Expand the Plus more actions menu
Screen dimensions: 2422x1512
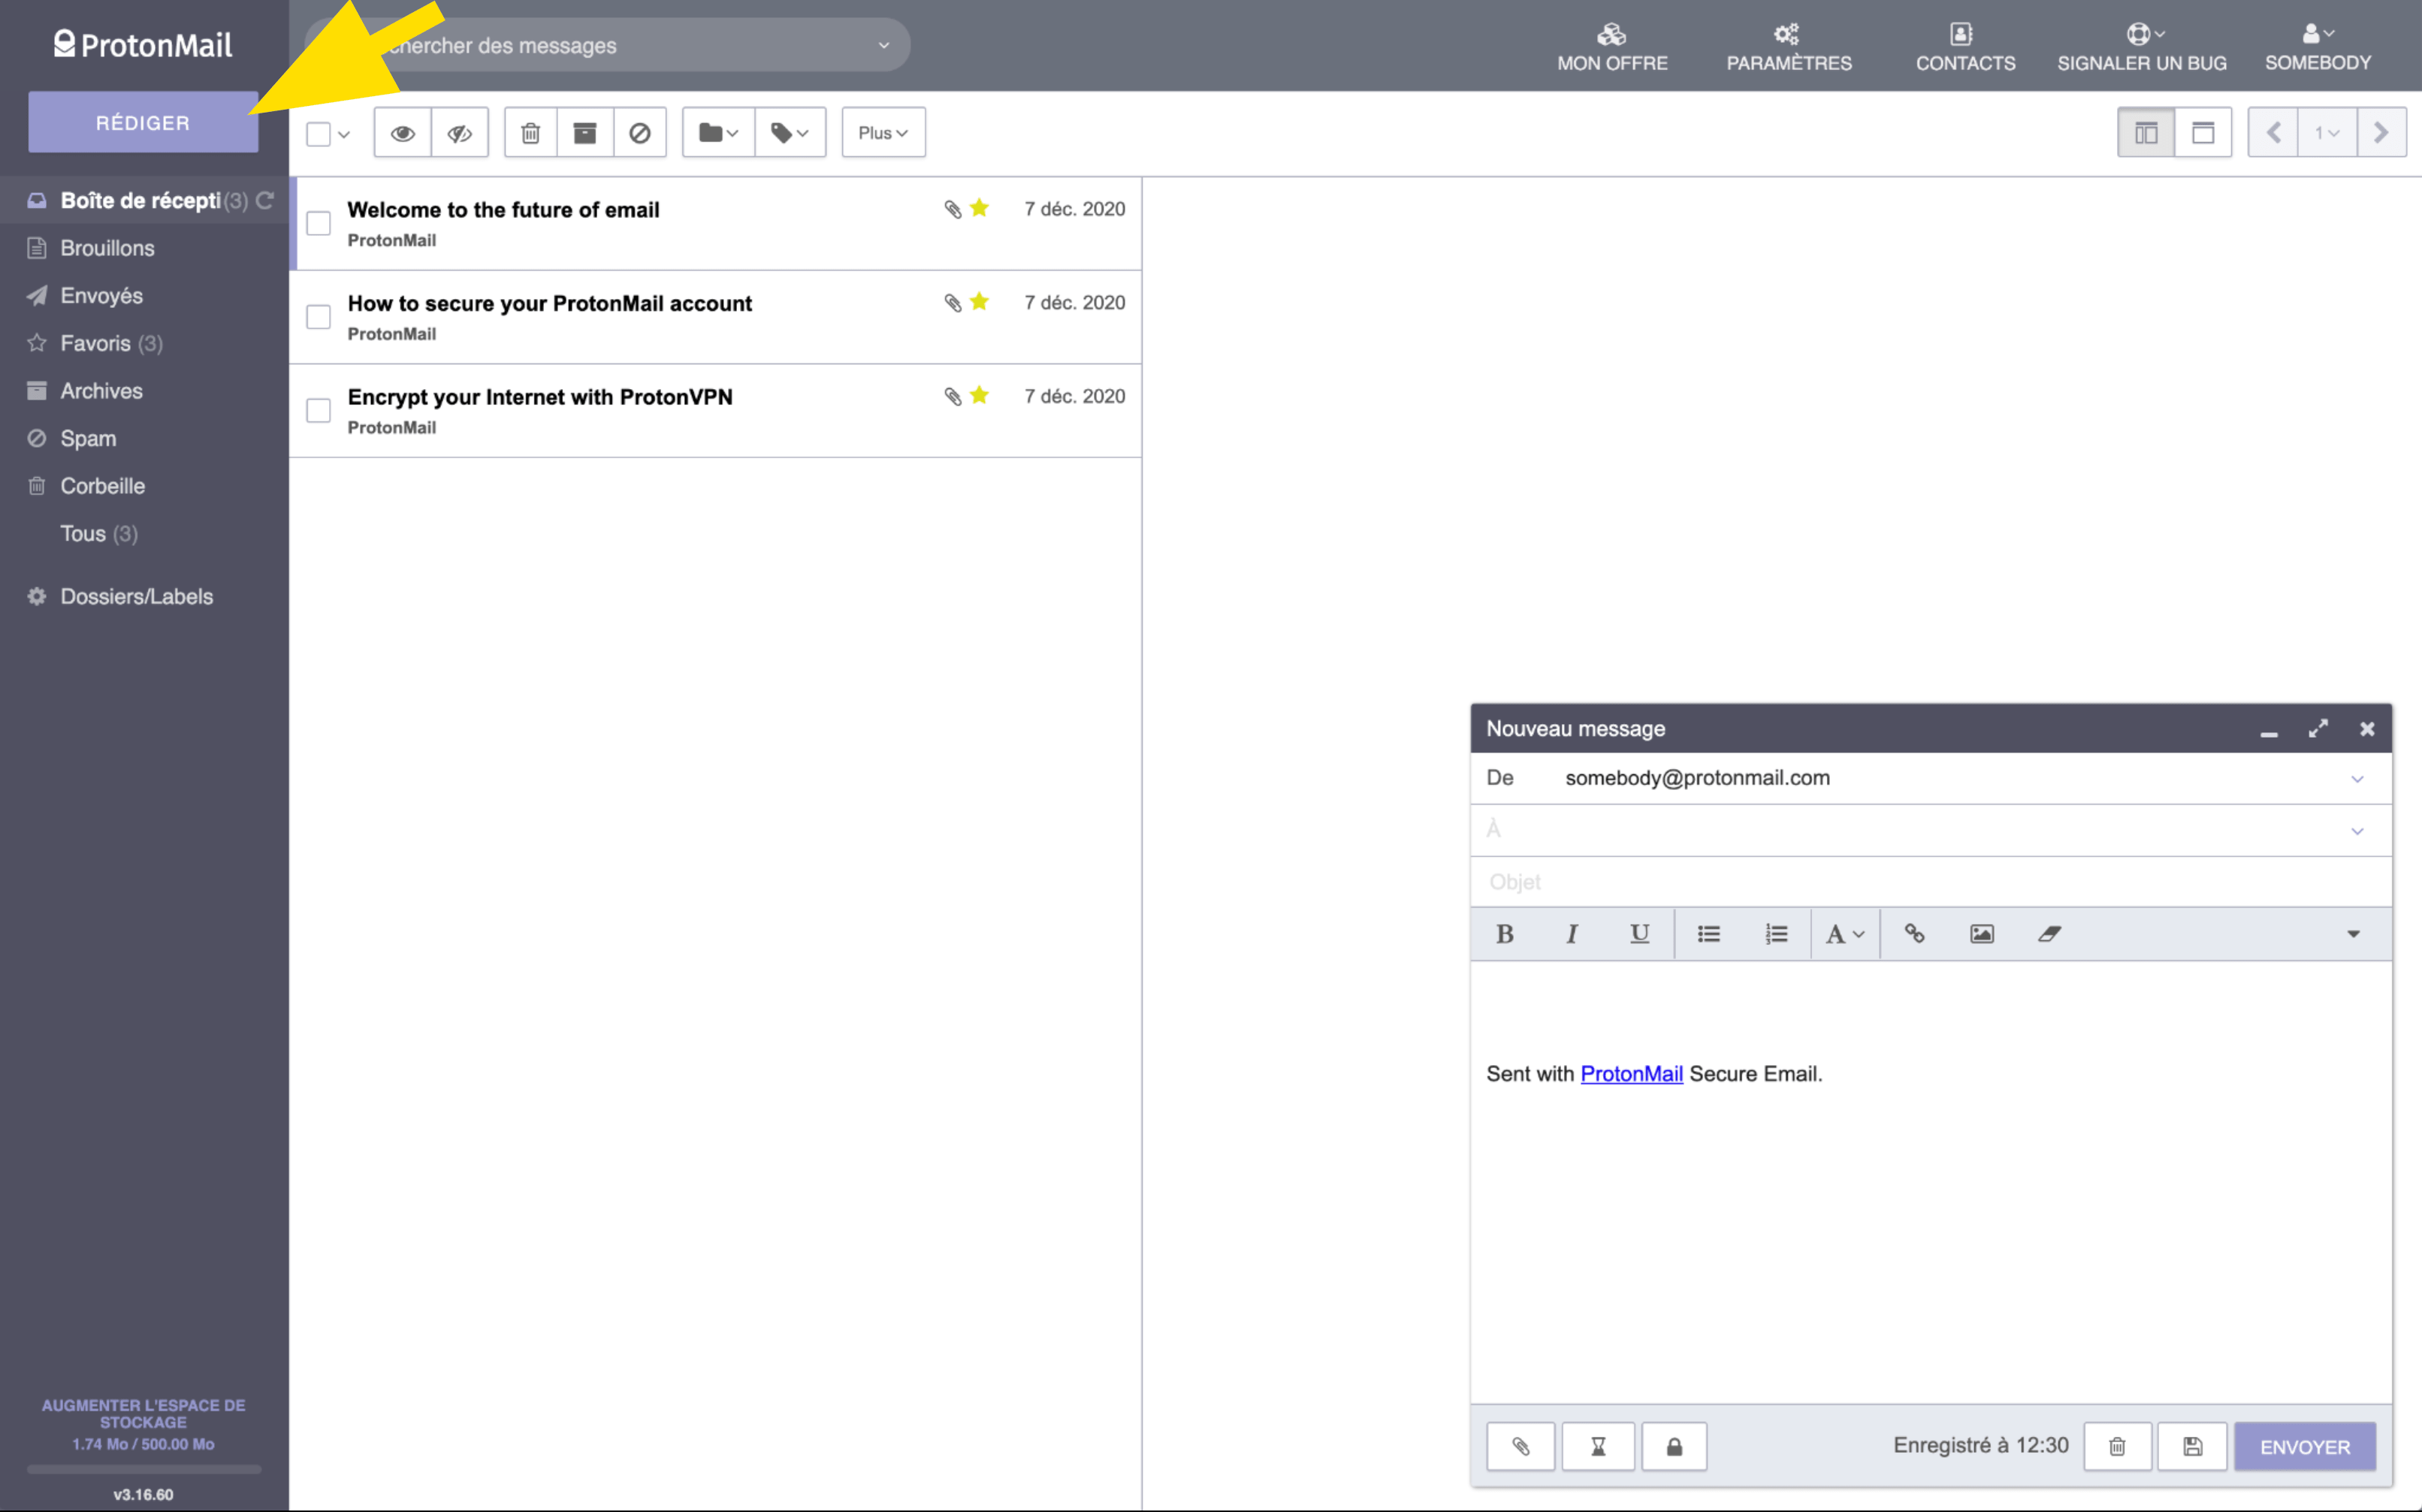click(x=883, y=133)
